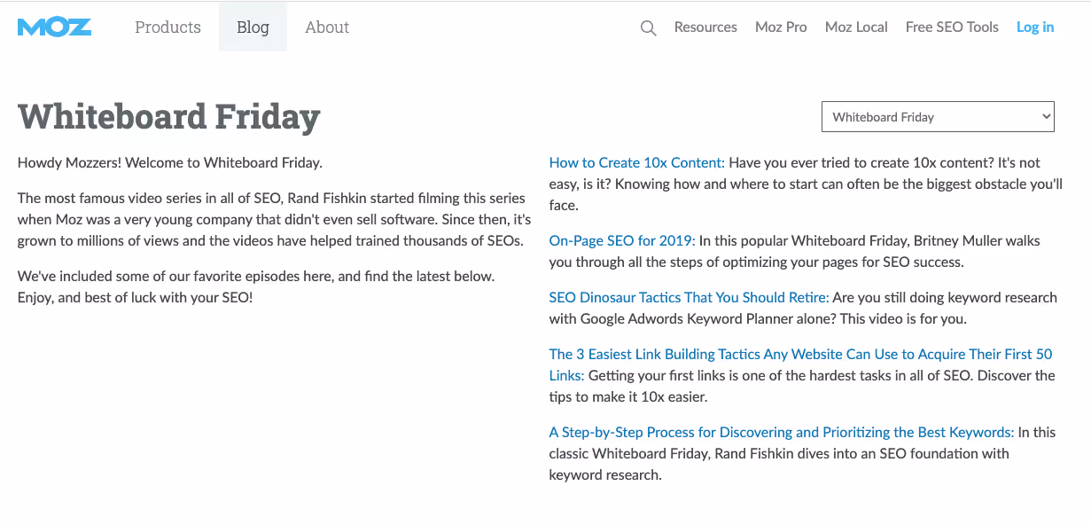Viewport: 1091px width, 525px height.
Task: Click the Howdy Mozzers welcome paragraph
Action: (170, 162)
